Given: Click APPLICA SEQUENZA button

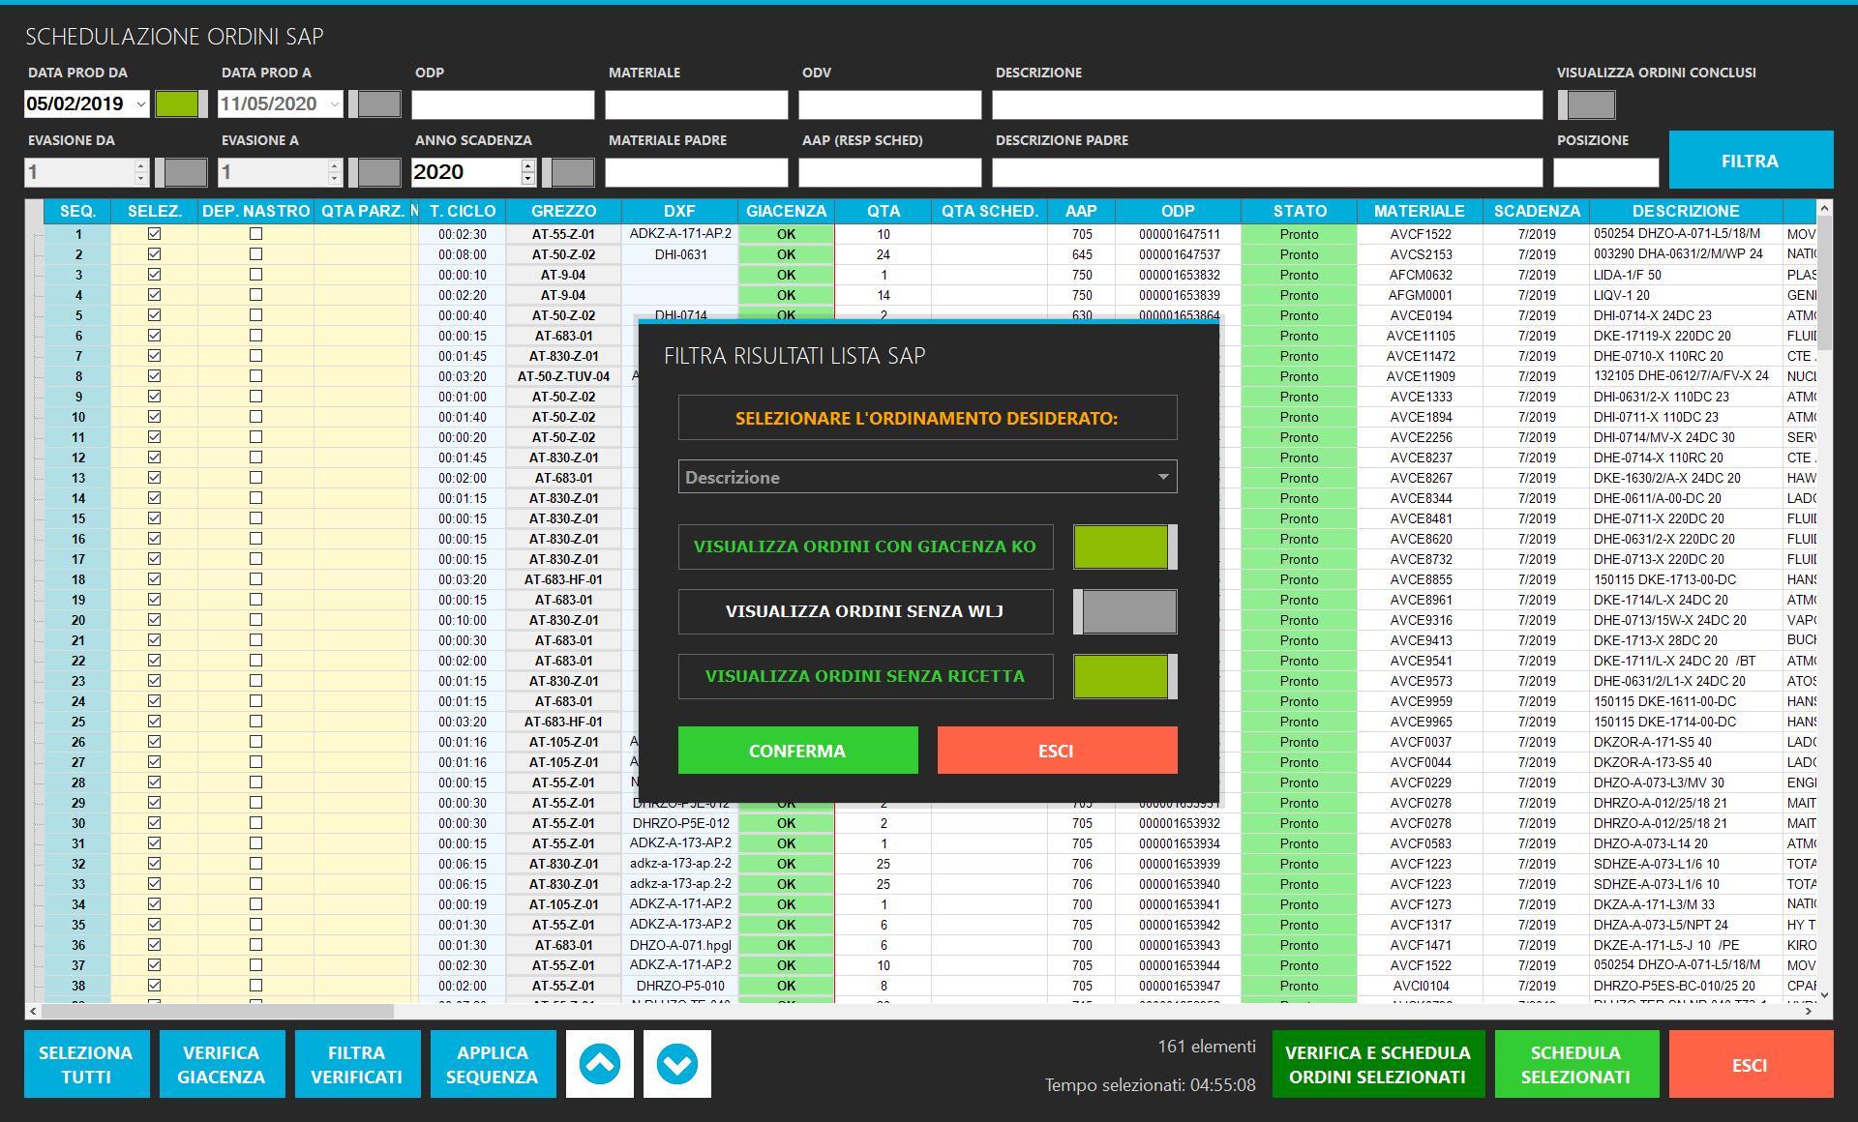Looking at the screenshot, I should pos(493,1064).
